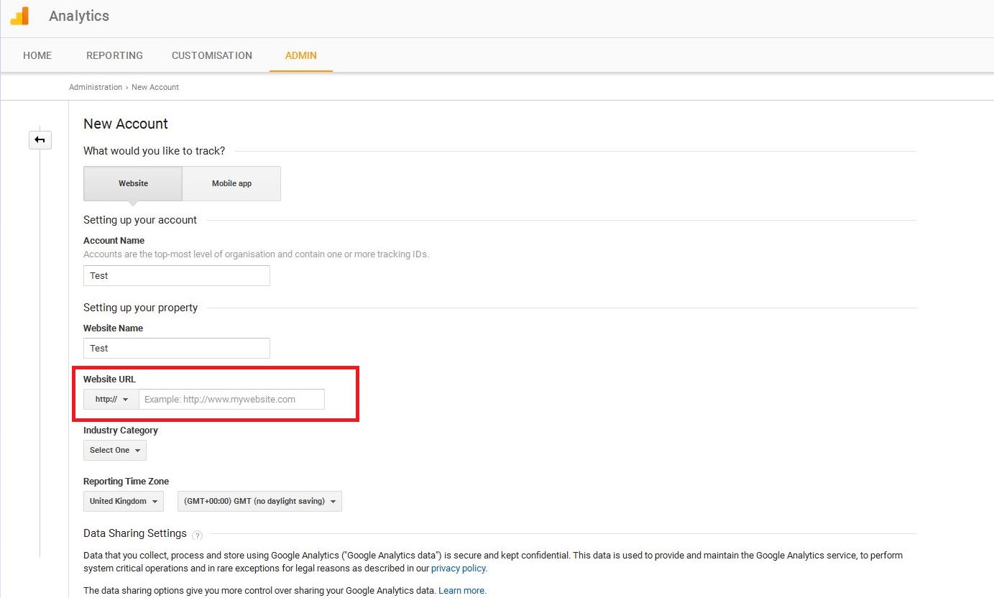Click the Setting up your property heading
994x598 pixels.
coord(140,307)
